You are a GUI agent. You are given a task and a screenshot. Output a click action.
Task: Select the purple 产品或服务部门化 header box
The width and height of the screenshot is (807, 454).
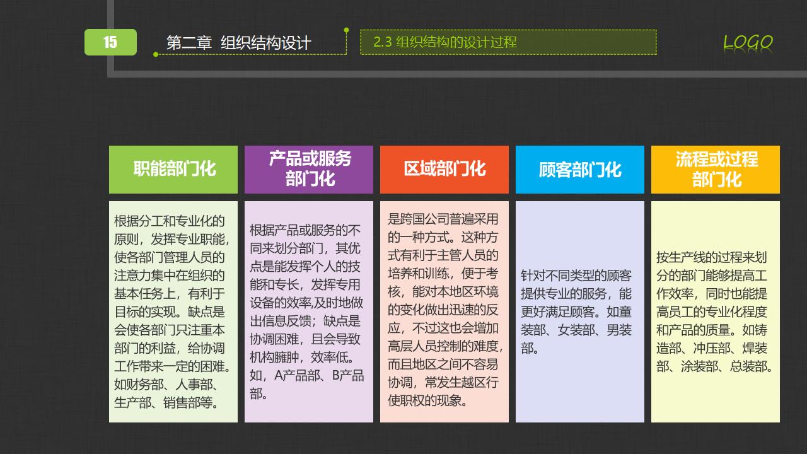point(309,170)
